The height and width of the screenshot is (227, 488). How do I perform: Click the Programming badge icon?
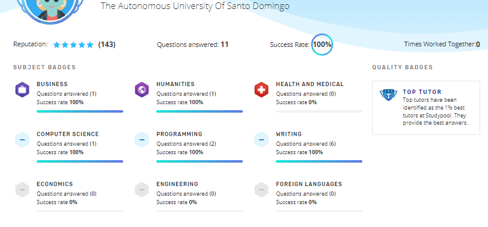point(142,140)
